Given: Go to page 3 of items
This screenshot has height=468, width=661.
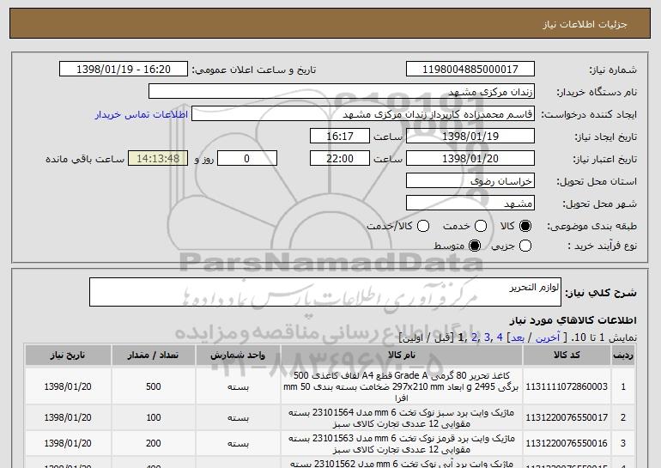Looking at the screenshot, I should [487, 337].
